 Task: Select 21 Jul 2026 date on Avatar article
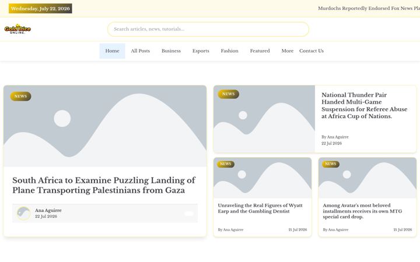[402, 229]
